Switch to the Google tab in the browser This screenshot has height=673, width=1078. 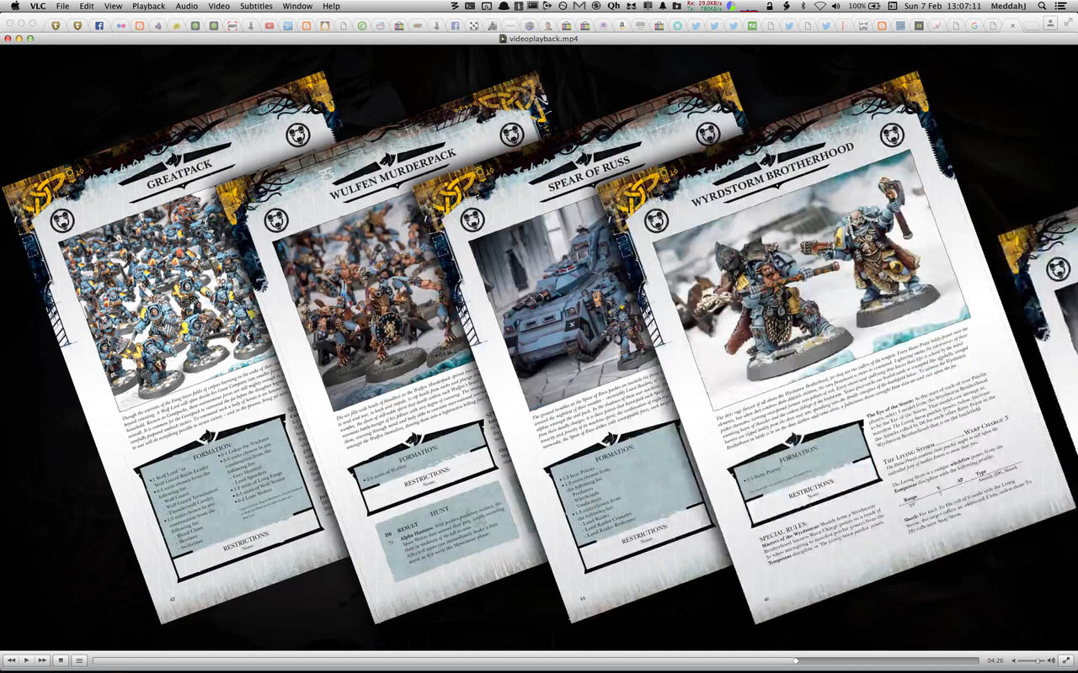point(975,26)
